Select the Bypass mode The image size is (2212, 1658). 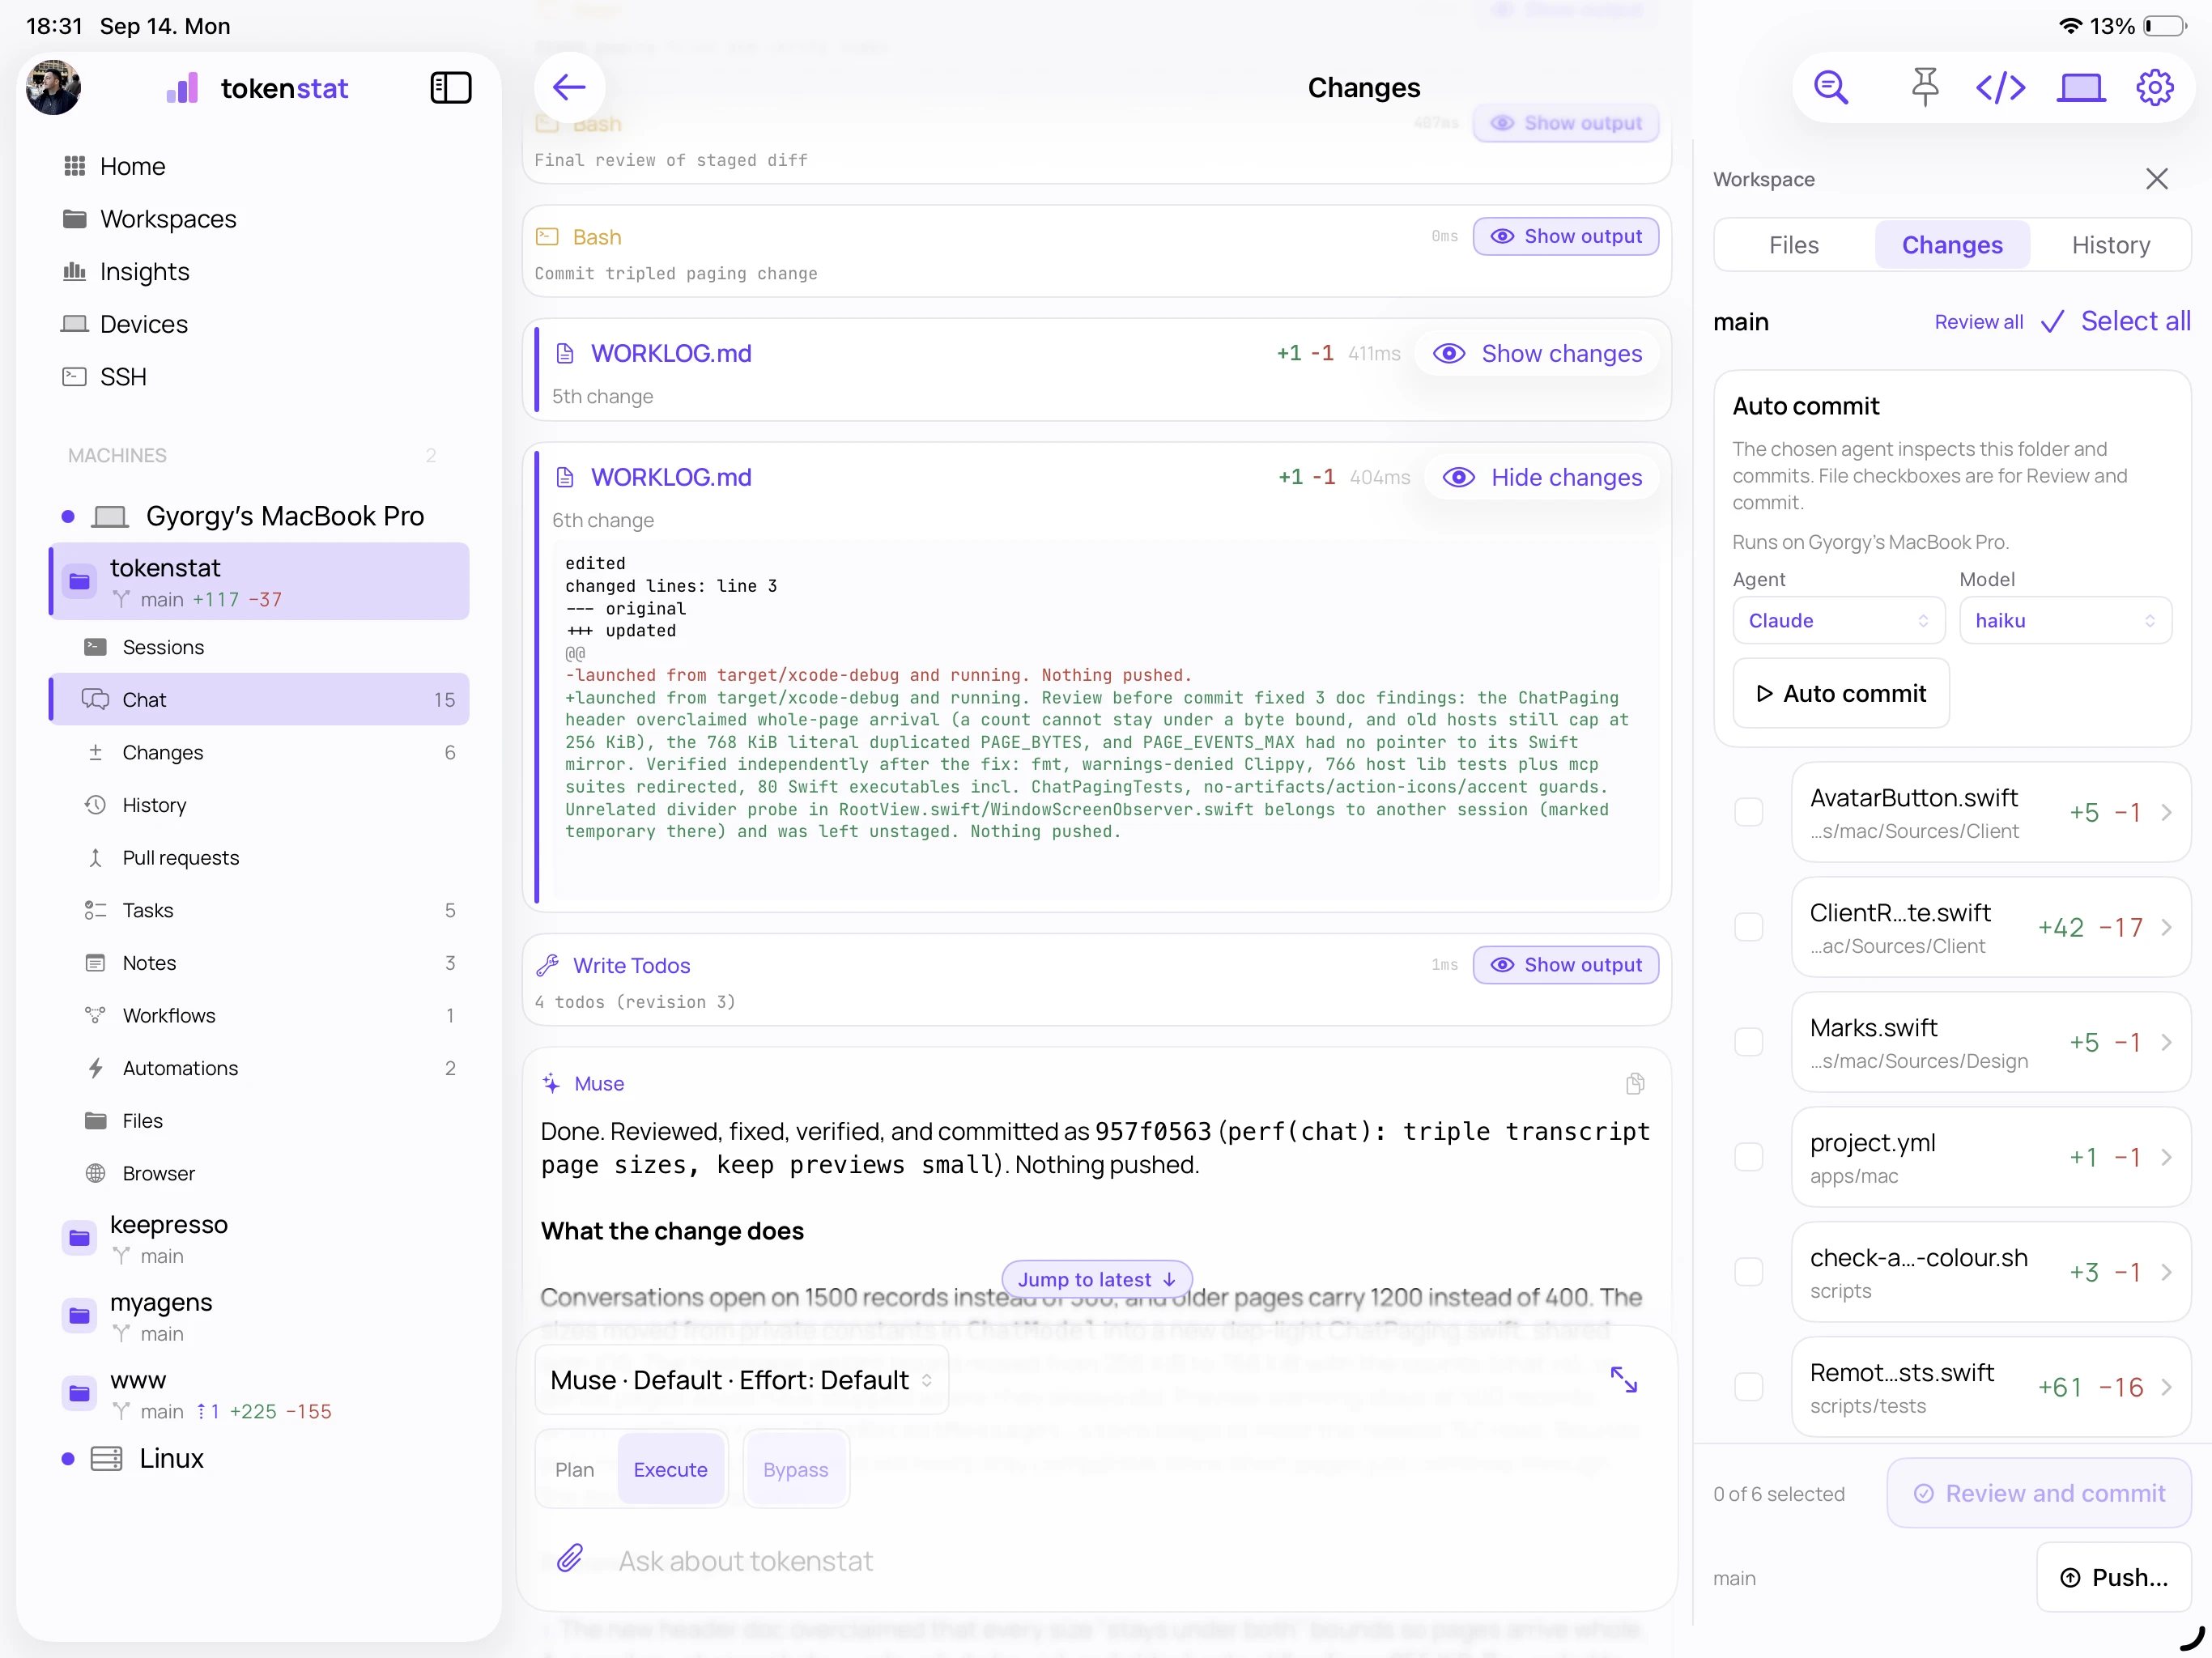click(x=796, y=1469)
